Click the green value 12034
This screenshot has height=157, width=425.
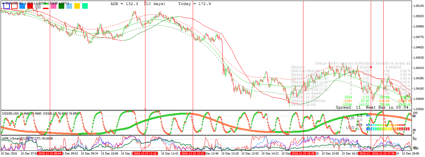point(347,105)
